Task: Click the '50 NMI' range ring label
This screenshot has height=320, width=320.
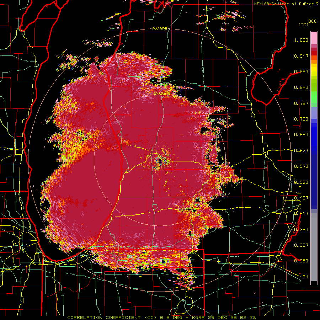Action: 160,94
